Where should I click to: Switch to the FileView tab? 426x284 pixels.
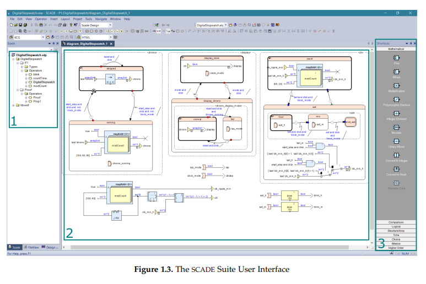32,248
